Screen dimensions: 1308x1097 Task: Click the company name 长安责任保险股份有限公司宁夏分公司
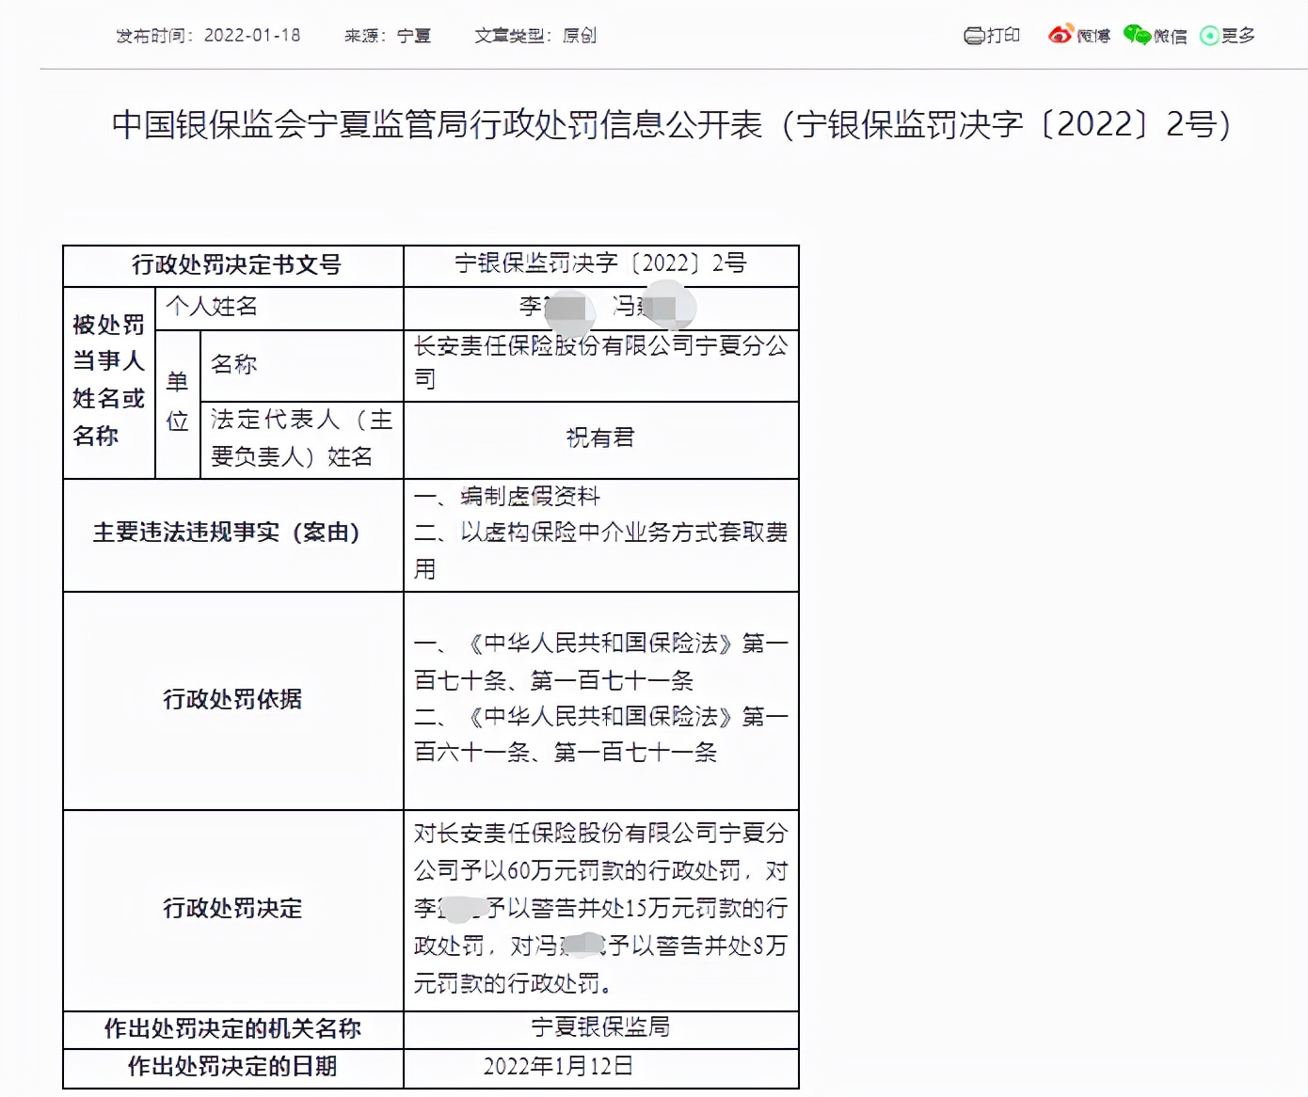click(600, 364)
